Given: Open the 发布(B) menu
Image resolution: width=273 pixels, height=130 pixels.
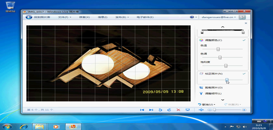Looking at the screenshot, I should pyautogui.click(x=122, y=17).
